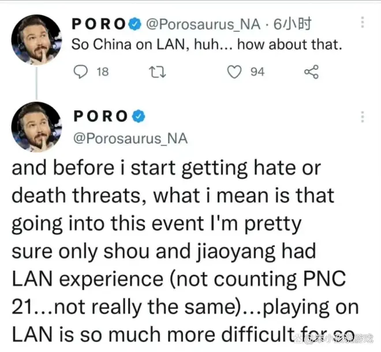Click the tweet timestamp 6小时
Viewport: 381px width, 352px height.
tap(293, 24)
